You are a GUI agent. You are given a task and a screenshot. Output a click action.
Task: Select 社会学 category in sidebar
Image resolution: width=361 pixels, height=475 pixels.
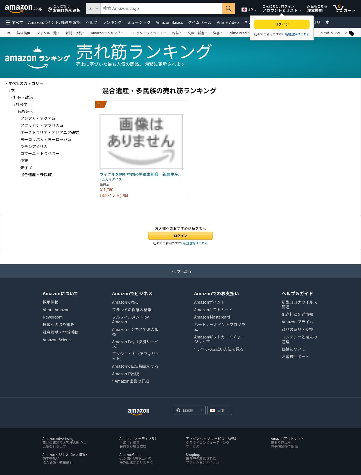click(x=22, y=104)
